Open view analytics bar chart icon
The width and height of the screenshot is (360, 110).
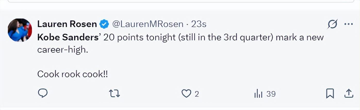coord(258,94)
